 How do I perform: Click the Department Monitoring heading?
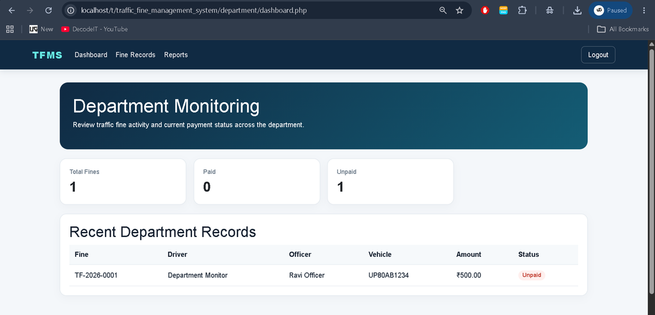[166, 106]
